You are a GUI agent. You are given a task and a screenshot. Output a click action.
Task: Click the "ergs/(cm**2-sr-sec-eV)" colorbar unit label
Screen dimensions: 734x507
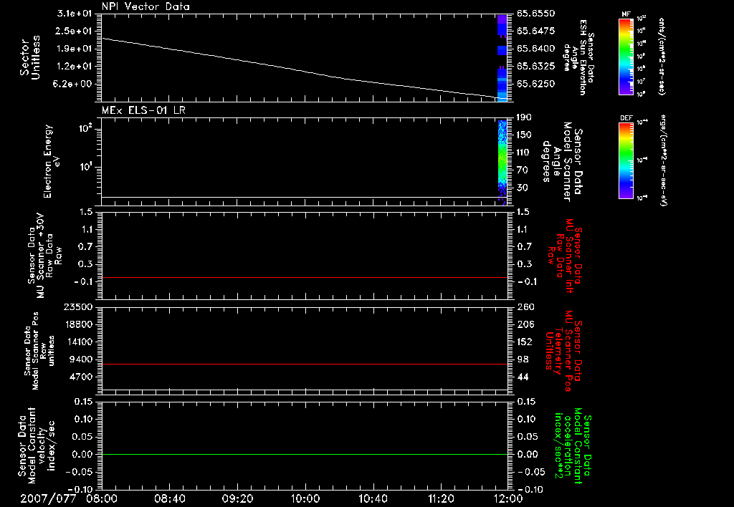click(662, 160)
